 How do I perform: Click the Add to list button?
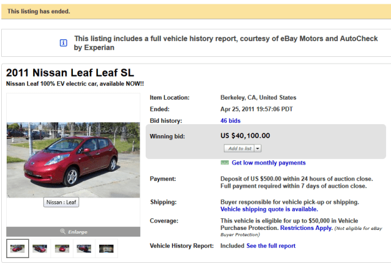[x=239, y=148]
